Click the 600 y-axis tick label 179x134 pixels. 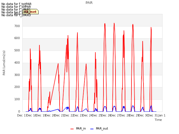coord(17,38)
